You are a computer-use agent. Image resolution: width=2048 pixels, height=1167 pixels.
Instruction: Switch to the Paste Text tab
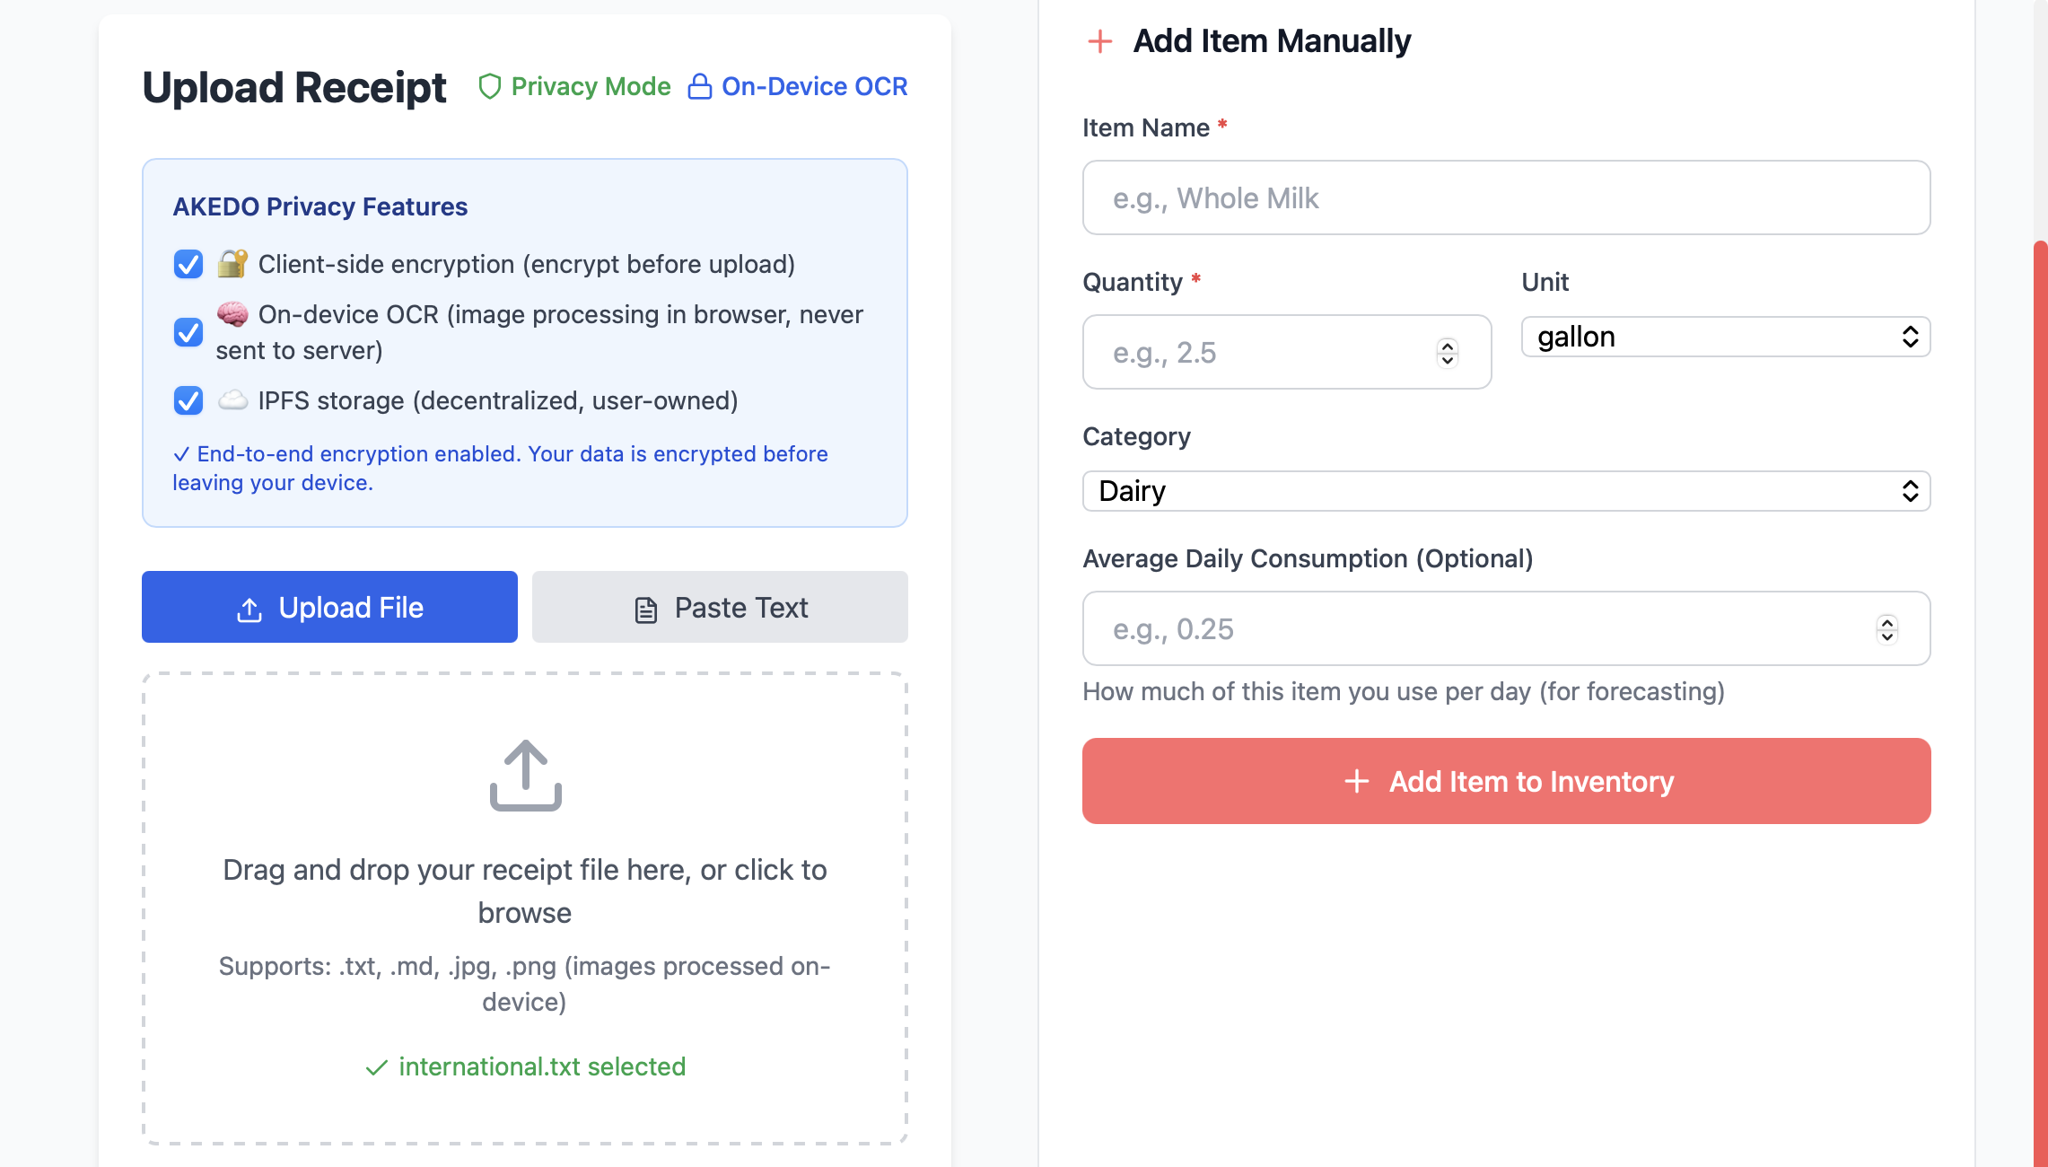[x=720, y=608]
